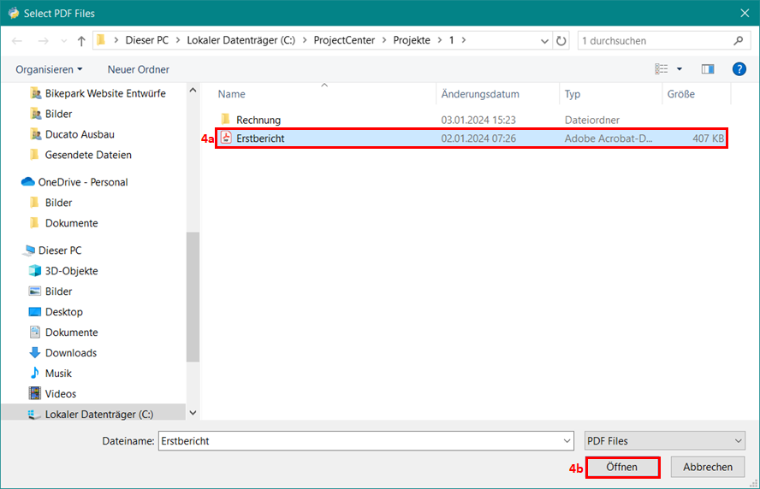Select the Erstbericht PDF file
This screenshot has width=760, height=489.
click(x=260, y=138)
